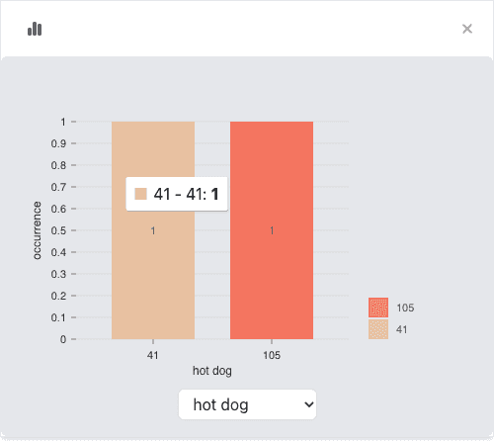Click the occurrence y-axis title
The width and height of the screenshot is (494, 441).
pos(38,230)
